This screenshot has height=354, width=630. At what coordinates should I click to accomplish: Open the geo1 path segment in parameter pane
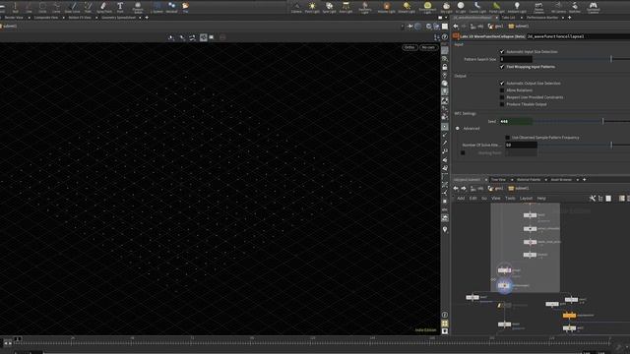tap(496, 27)
